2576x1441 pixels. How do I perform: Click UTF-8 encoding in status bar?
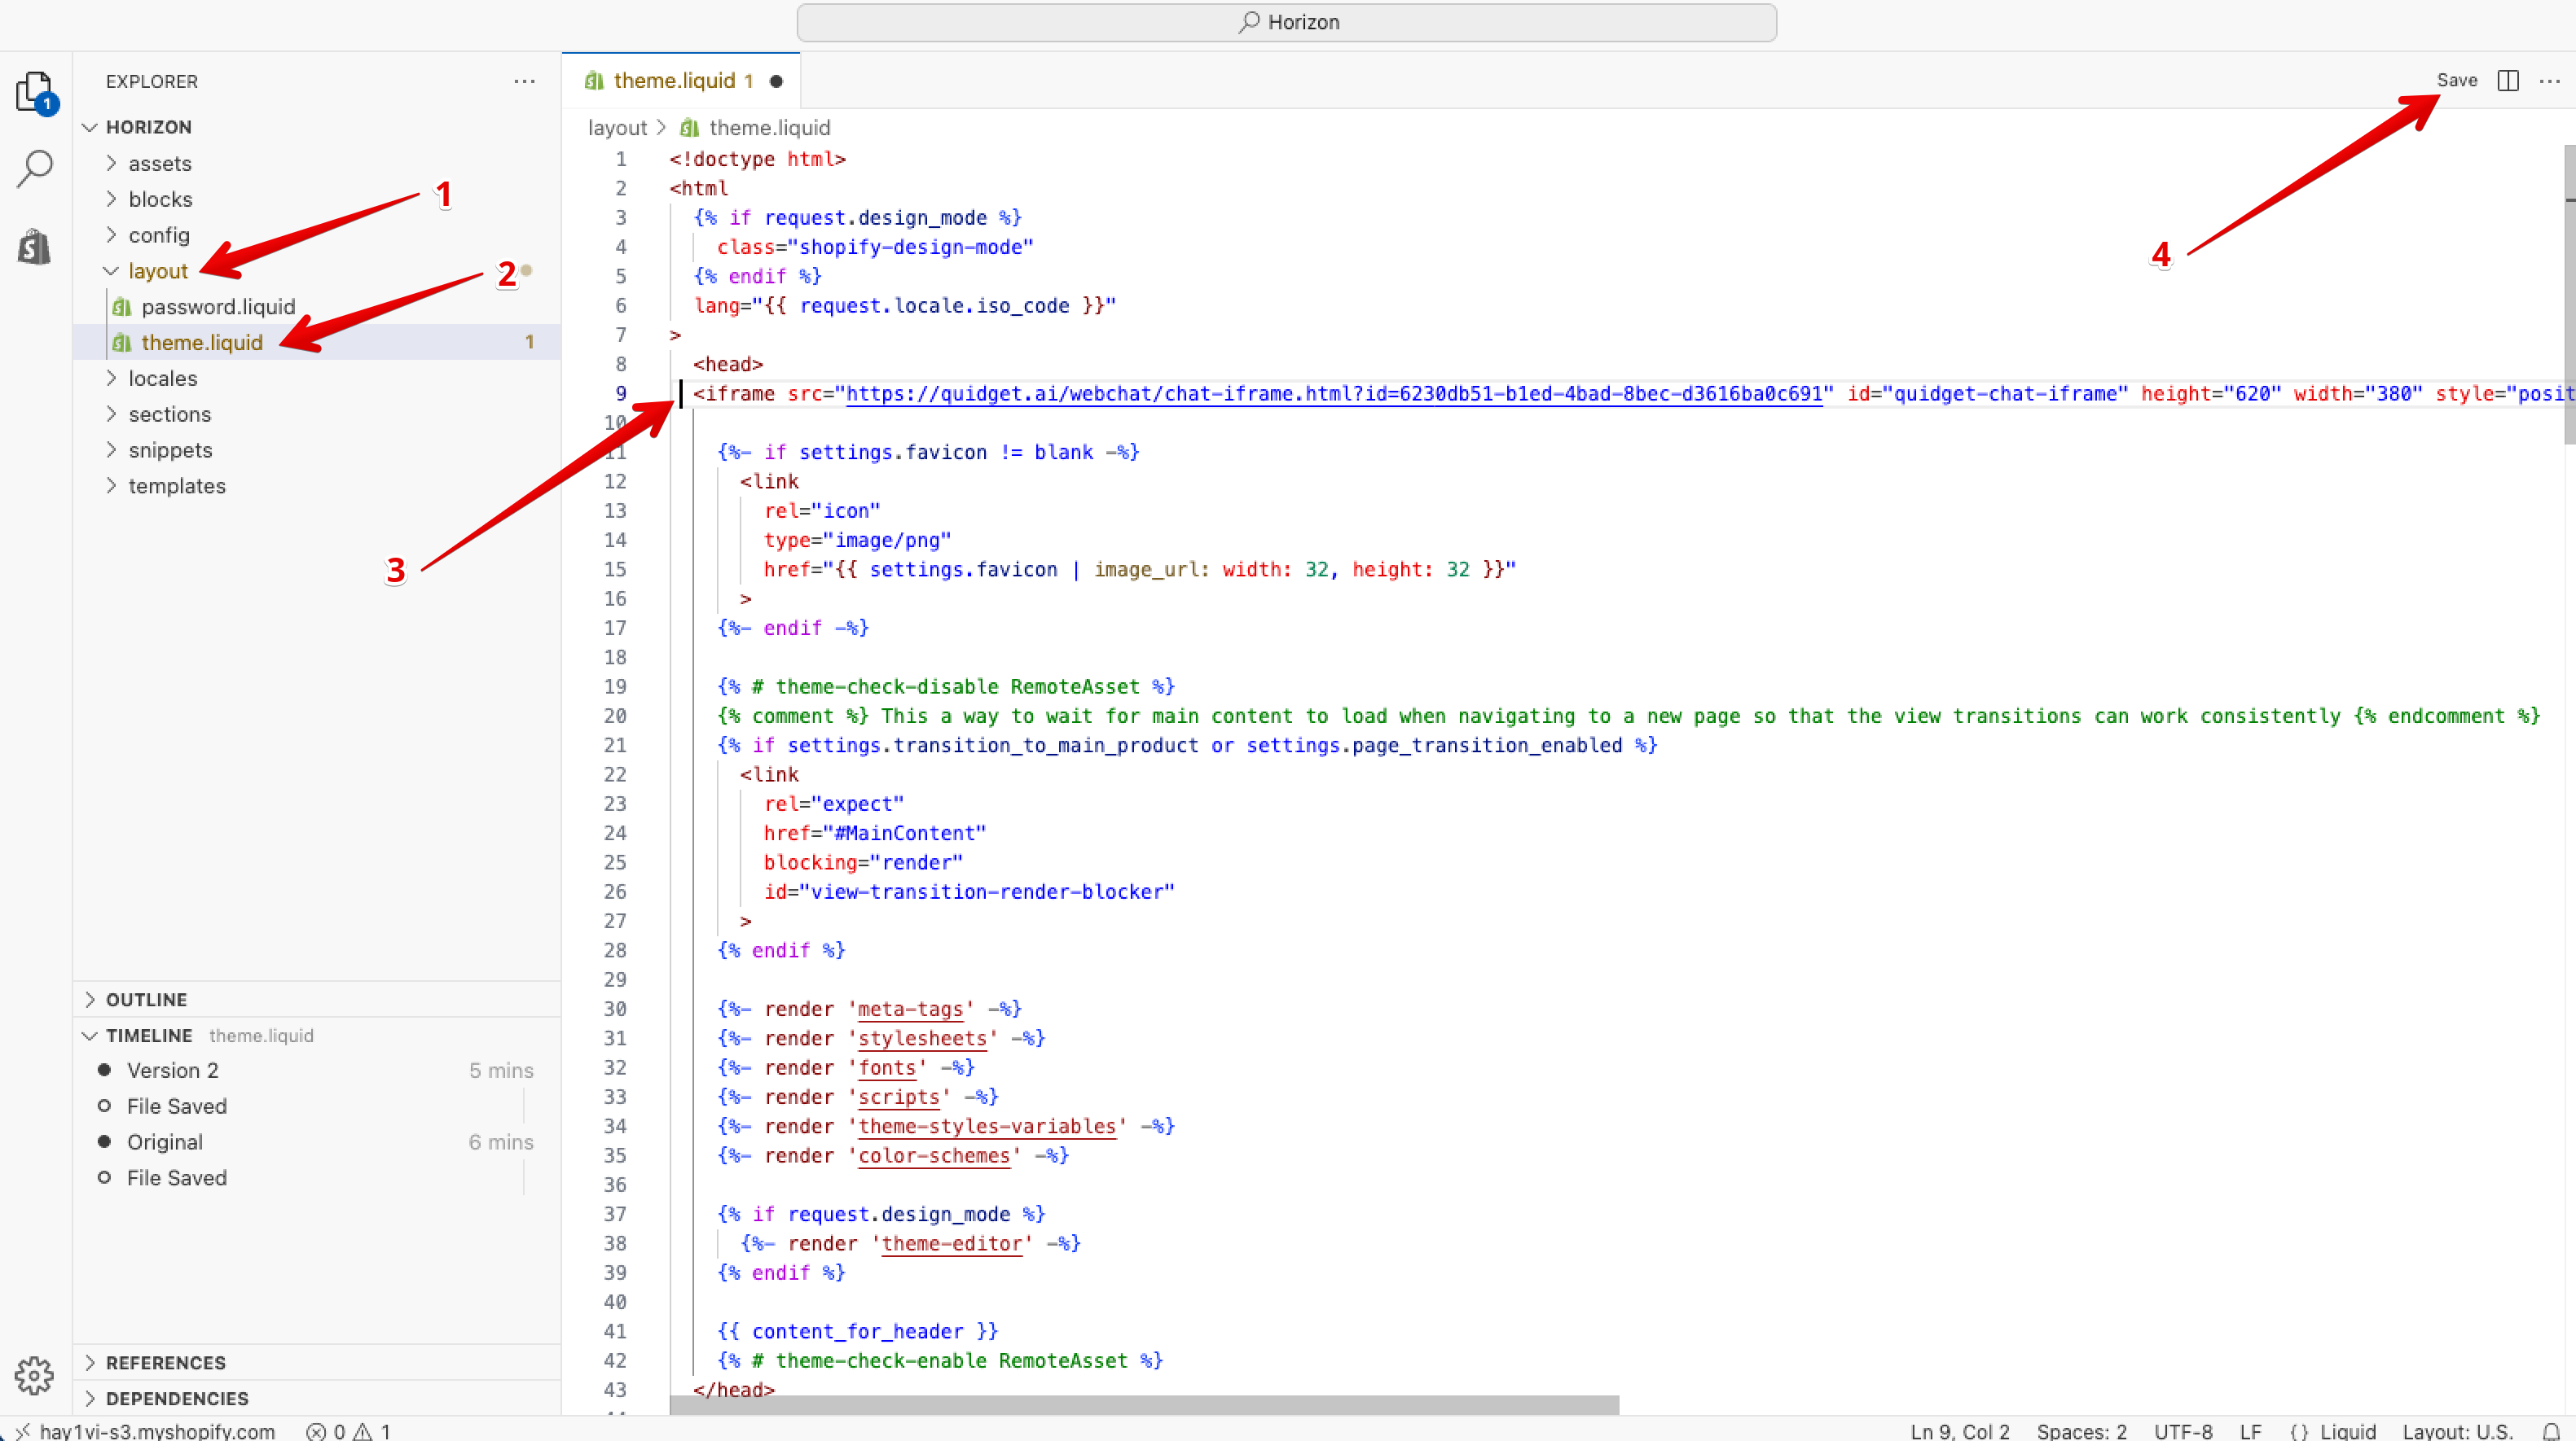pos(2183,1431)
